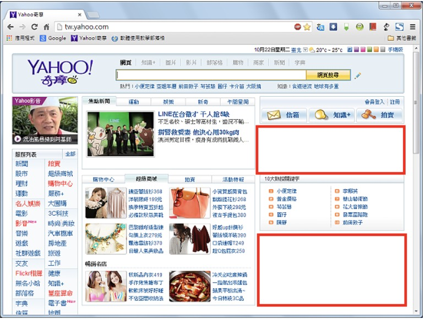Click the blue S extension icon
This screenshot has height=319, width=425.
tap(400, 26)
